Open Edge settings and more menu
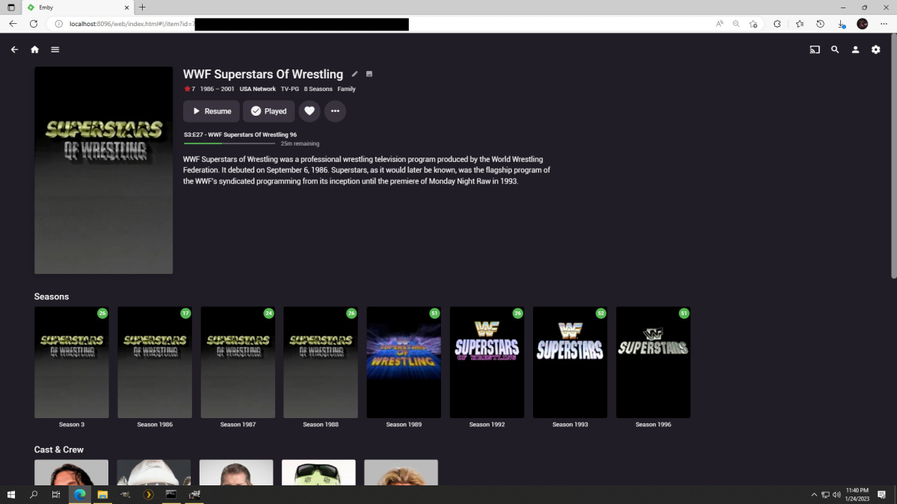 click(883, 24)
